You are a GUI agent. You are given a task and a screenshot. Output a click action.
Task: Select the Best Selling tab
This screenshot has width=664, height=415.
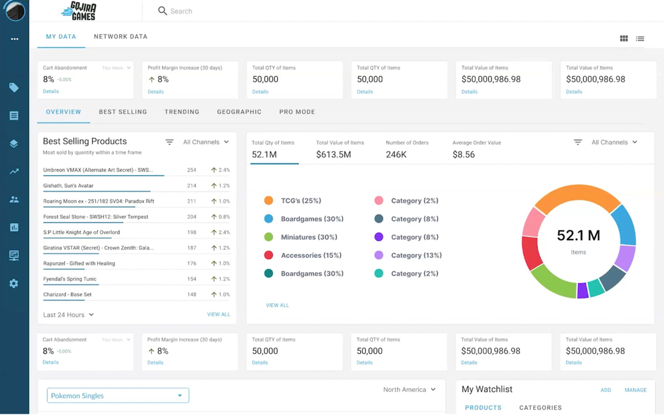(x=123, y=112)
